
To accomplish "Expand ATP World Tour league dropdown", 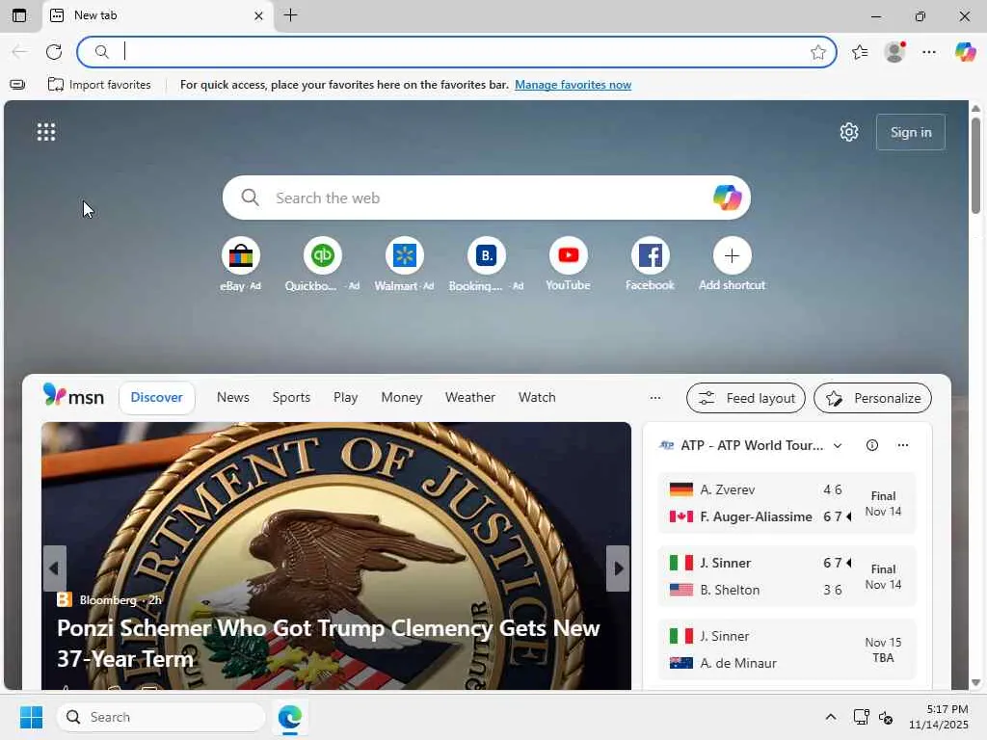I will tap(838, 445).
